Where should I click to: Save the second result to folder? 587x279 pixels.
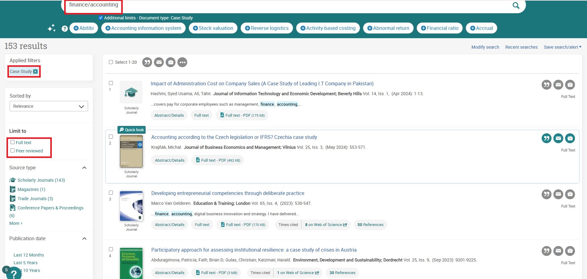[x=570, y=138]
